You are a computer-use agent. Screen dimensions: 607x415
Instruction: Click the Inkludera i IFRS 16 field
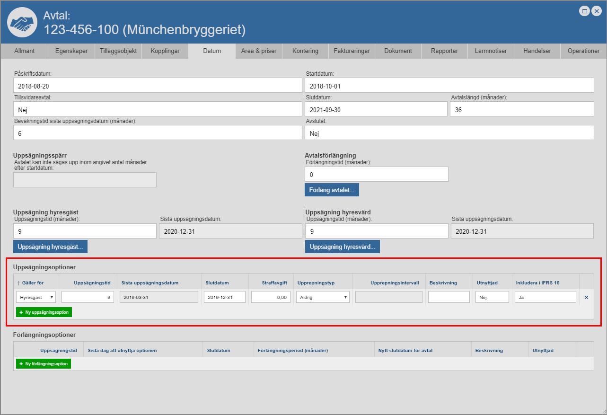pos(545,297)
